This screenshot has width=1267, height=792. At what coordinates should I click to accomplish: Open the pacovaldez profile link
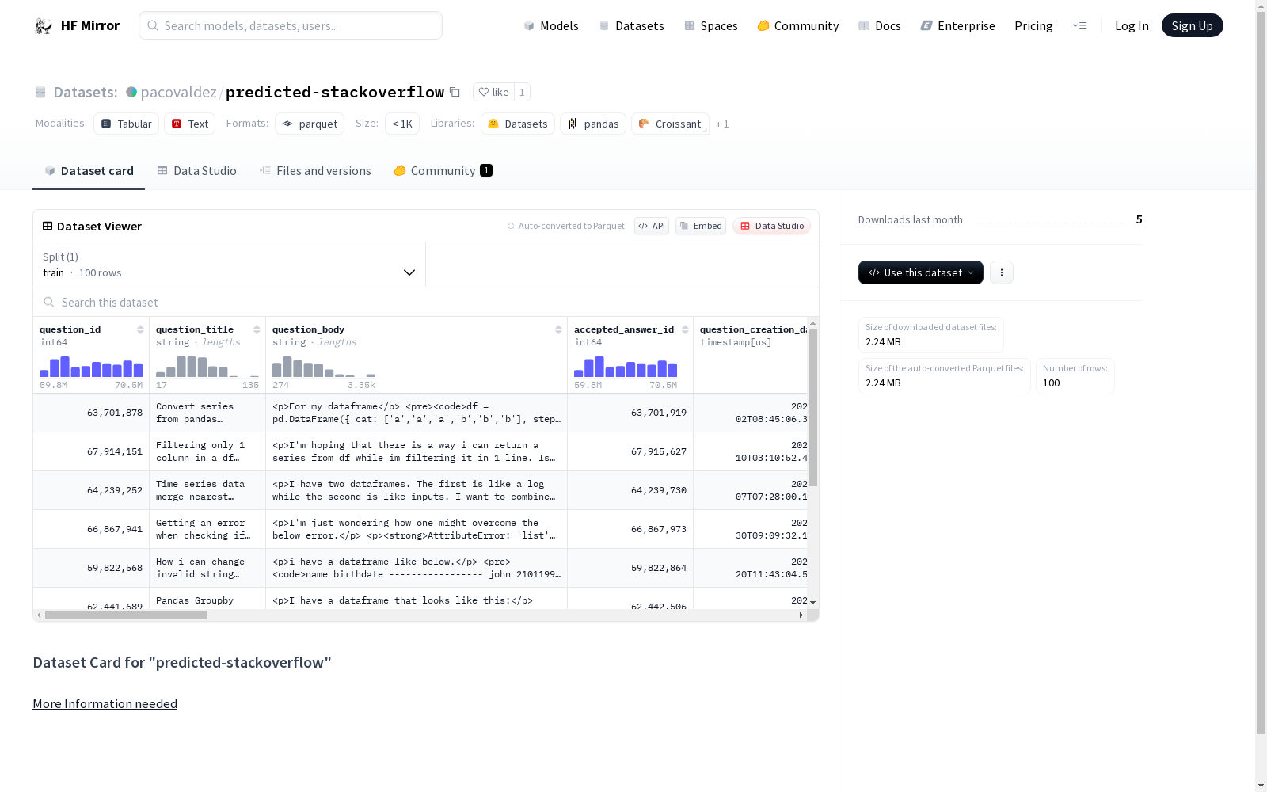pyautogui.click(x=179, y=92)
